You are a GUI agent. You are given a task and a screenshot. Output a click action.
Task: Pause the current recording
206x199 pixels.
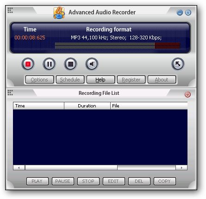pyautogui.click(x=49, y=64)
